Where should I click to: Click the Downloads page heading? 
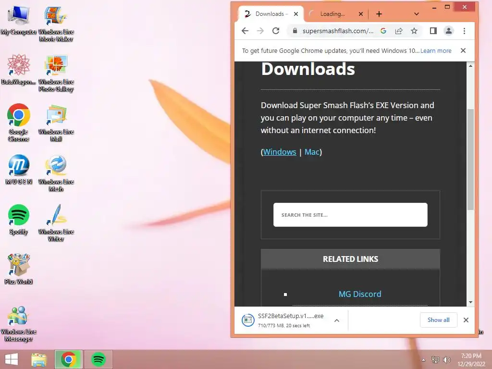pyautogui.click(x=308, y=69)
